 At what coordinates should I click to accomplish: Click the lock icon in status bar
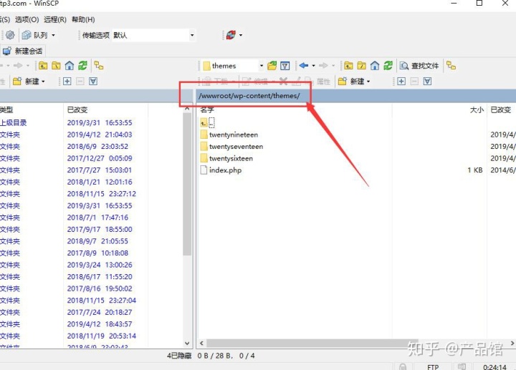coord(403,366)
